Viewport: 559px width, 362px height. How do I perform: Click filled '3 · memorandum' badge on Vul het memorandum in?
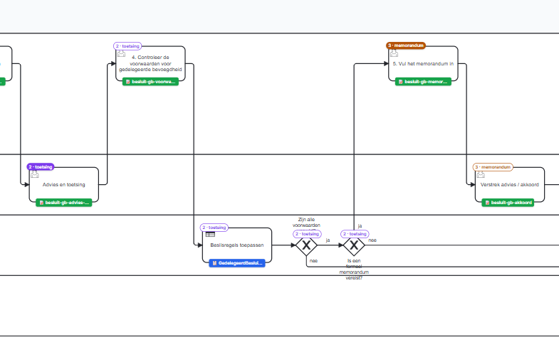tap(406, 46)
